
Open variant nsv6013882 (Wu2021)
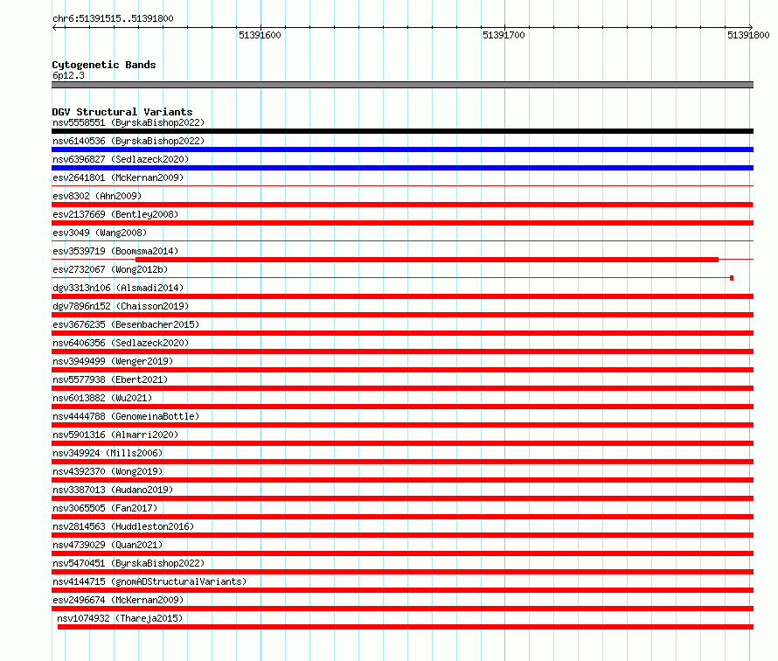102,398
